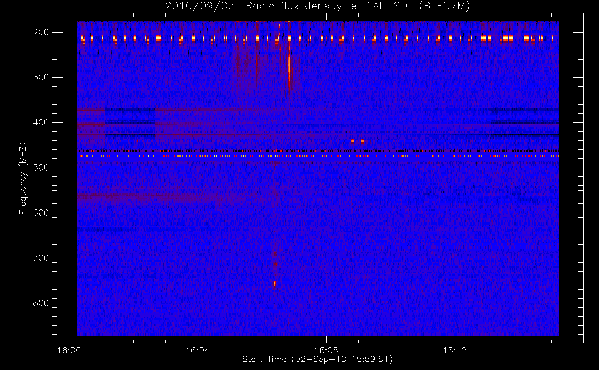Click the 200 frequency tick label
Image resolution: width=599 pixels, height=370 pixels.
(x=41, y=32)
